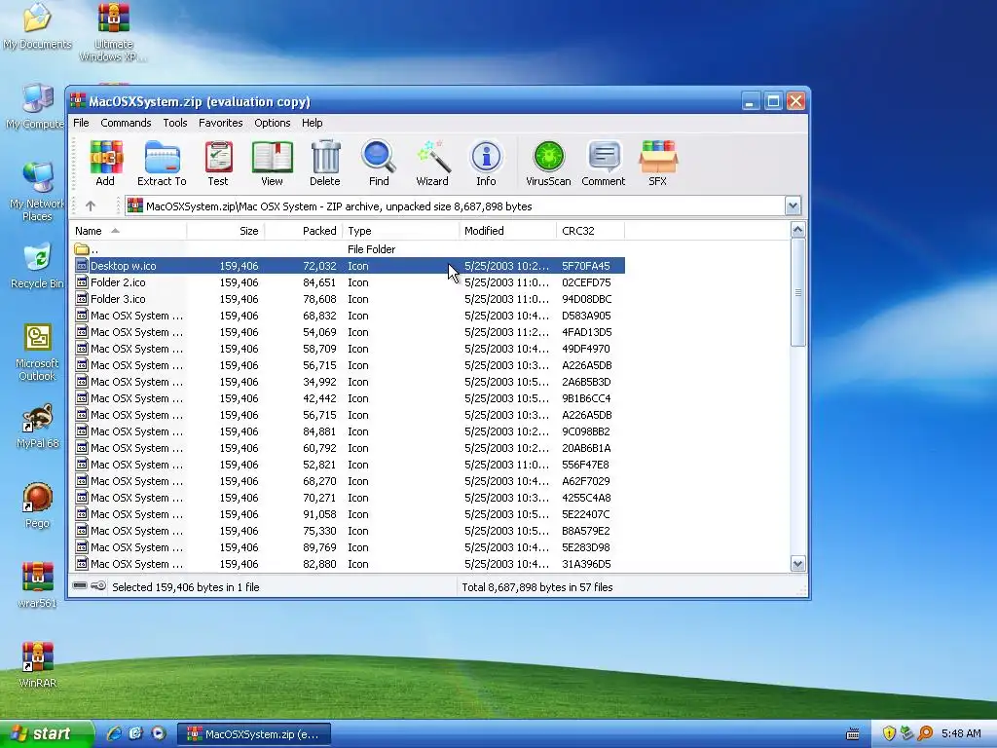Select the Desktop w.ico file
Screen dimensions: 997x748
tap(348, 266)
